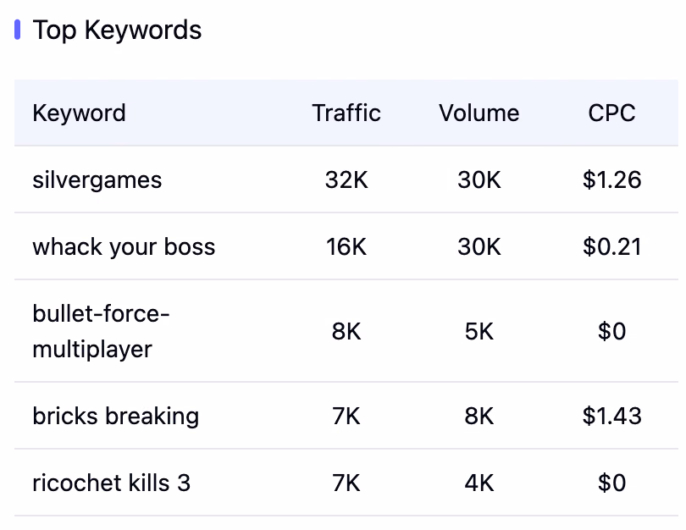Click the 32K traffic value for silvergames

tap(346, 179)
